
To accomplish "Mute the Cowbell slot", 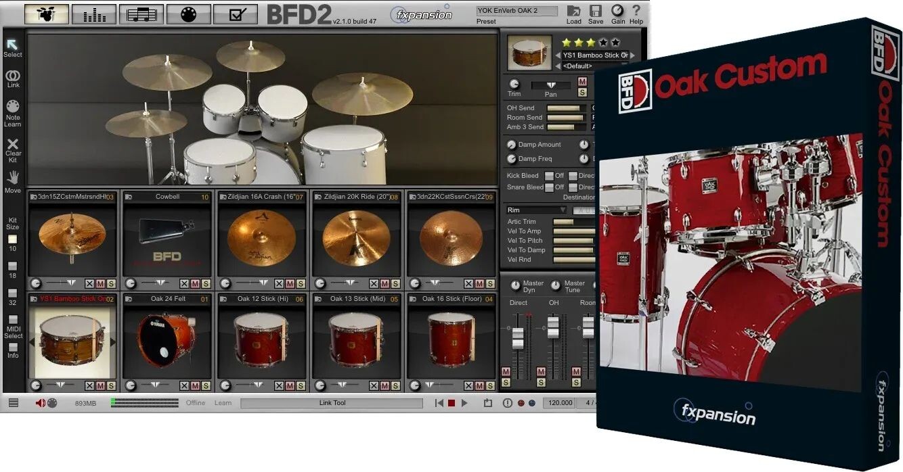I will 195,283.
